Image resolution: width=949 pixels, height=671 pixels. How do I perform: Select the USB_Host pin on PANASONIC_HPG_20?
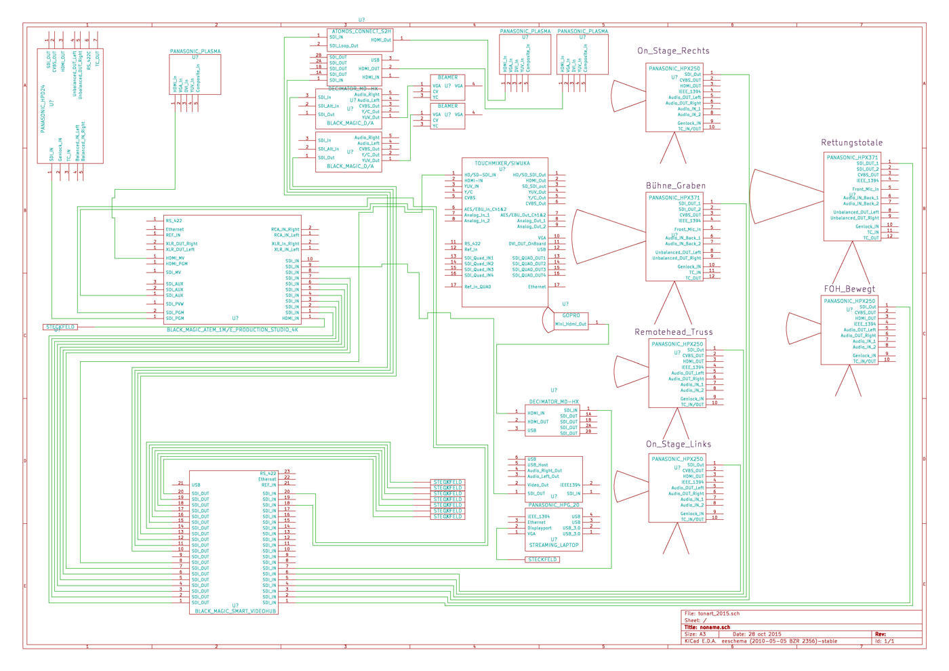[538, 465]
